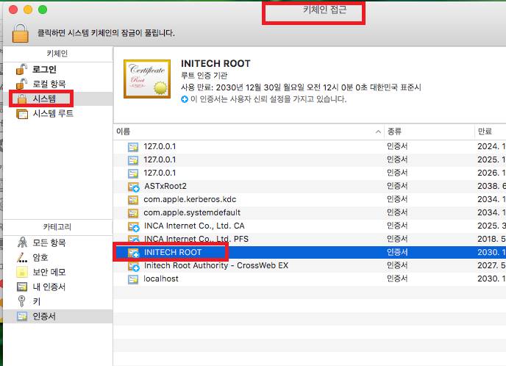The image size is (506, 366).
Task: Click the localhost certificate entry
Action: 162,279
